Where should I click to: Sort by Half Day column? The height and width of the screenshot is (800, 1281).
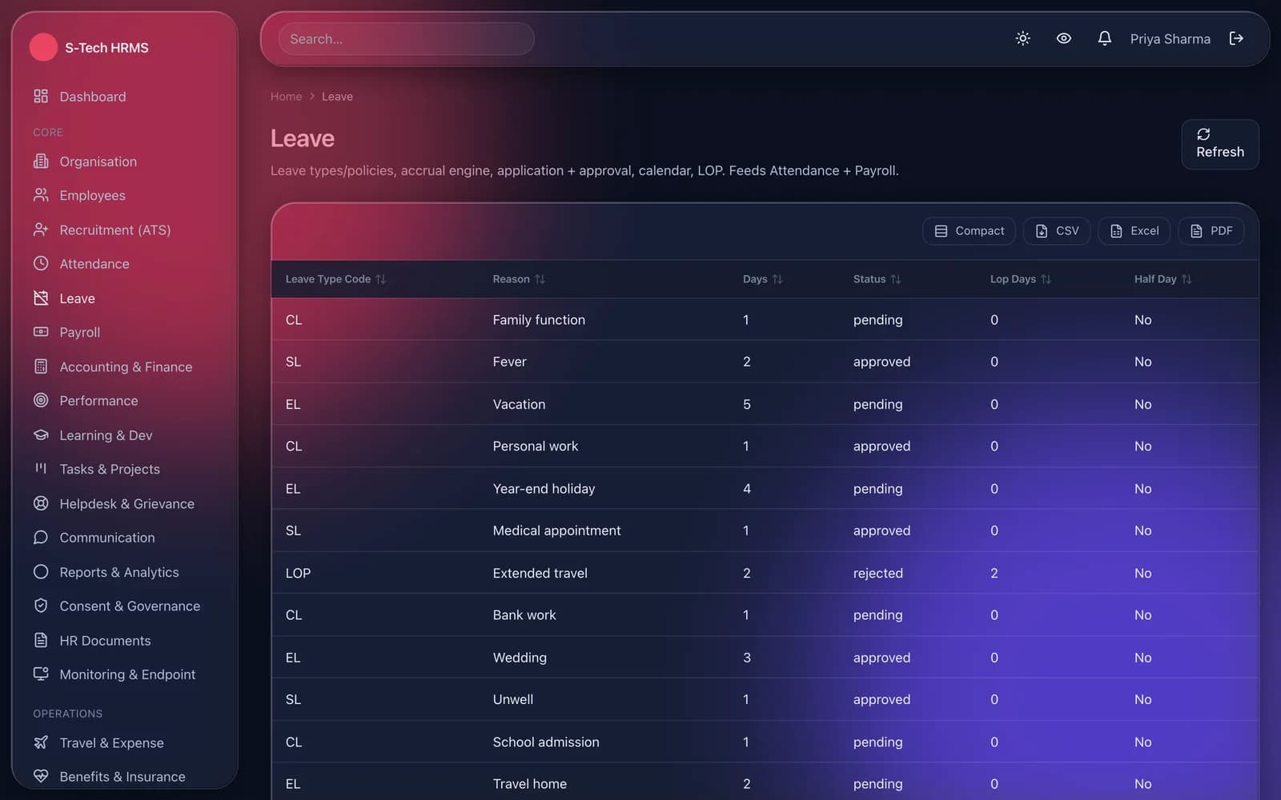[x=1163, y=279]
